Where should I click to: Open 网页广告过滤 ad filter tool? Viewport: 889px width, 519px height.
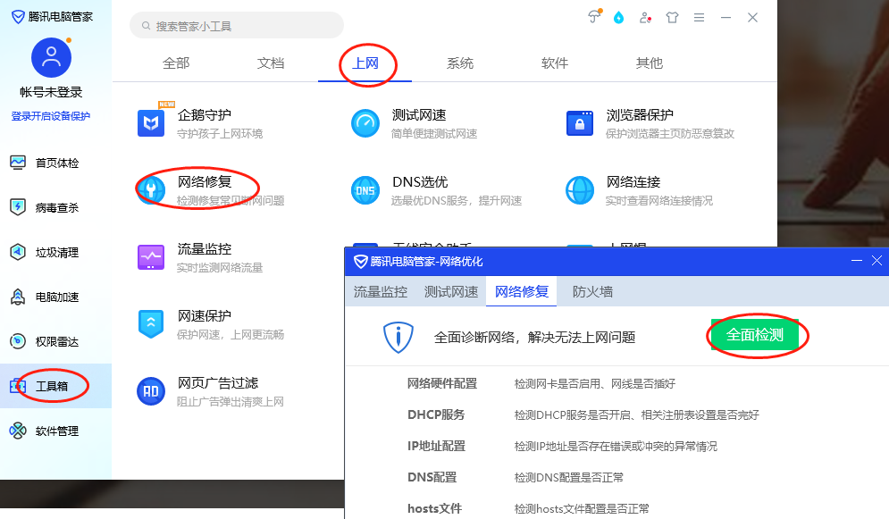click(x=210, y=391)
